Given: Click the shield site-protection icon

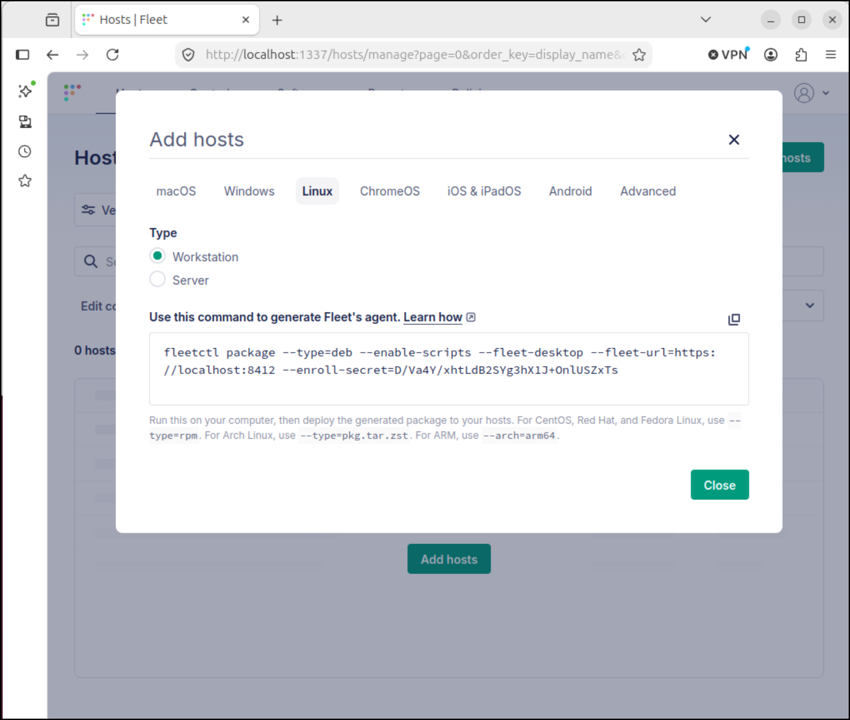Looking at the screenshot, I should point(189,55).
